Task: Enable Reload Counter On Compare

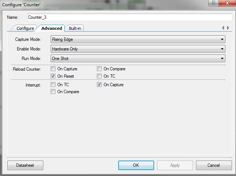Action: click(x=99, y=69)
